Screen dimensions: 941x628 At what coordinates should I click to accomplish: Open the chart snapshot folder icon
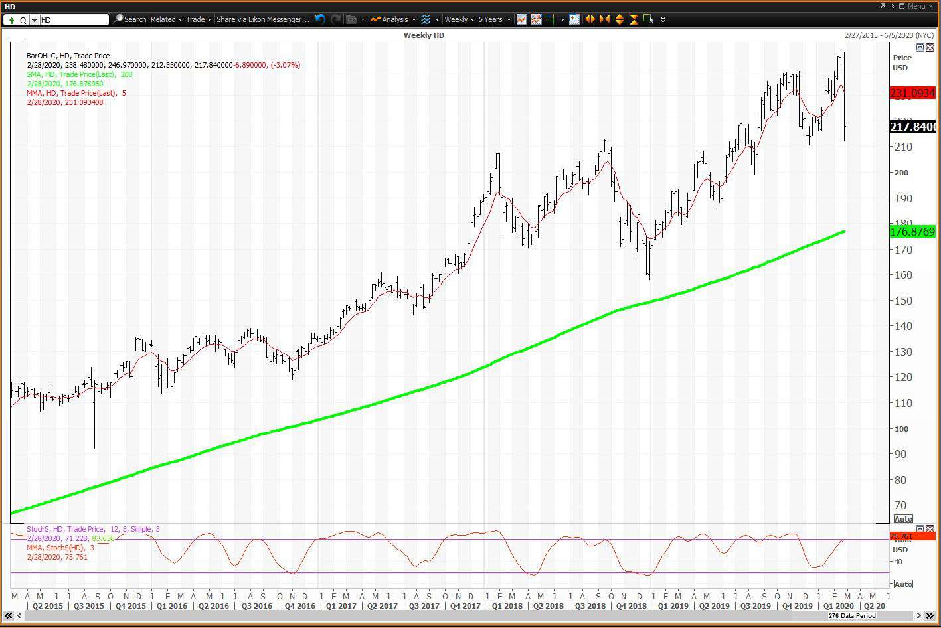tap(351, 19)
